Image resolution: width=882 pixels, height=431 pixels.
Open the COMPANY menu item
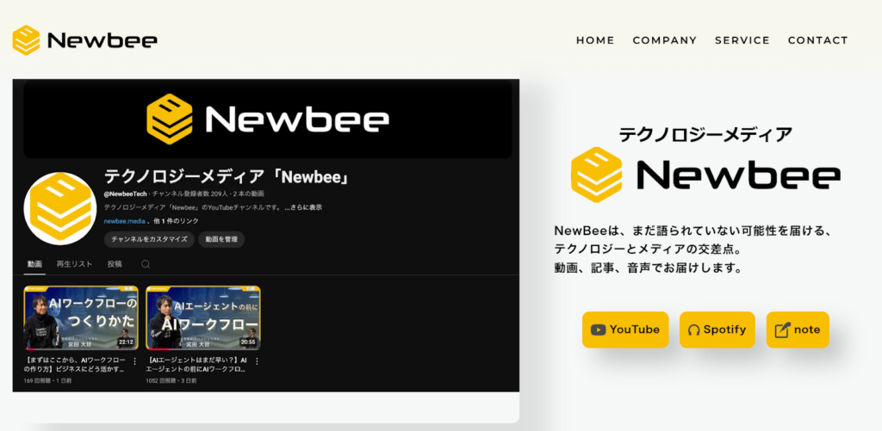coord(665,40)
